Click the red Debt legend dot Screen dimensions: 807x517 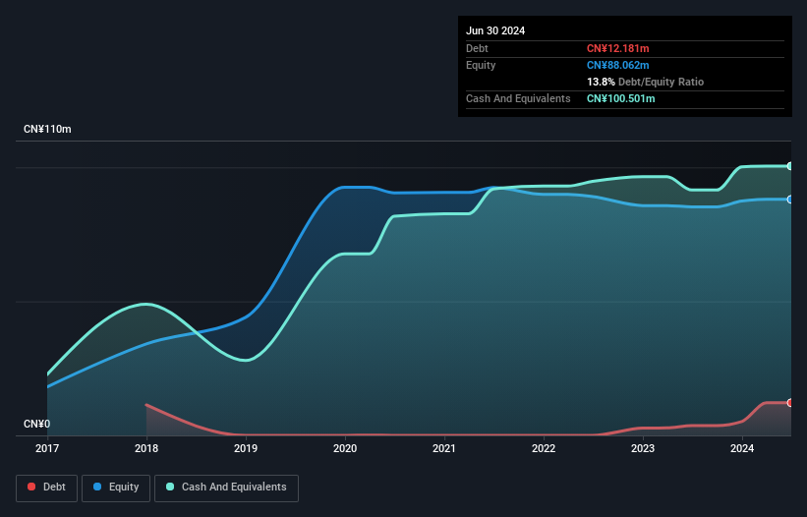[31, 487]
